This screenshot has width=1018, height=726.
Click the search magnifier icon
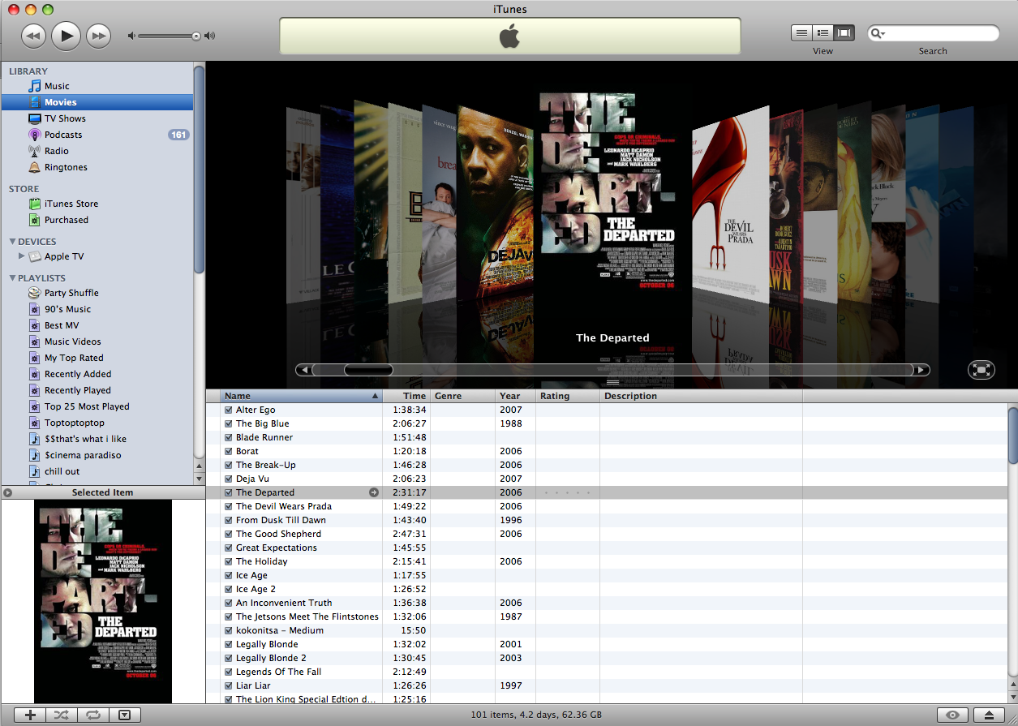(x=877, y=33)
